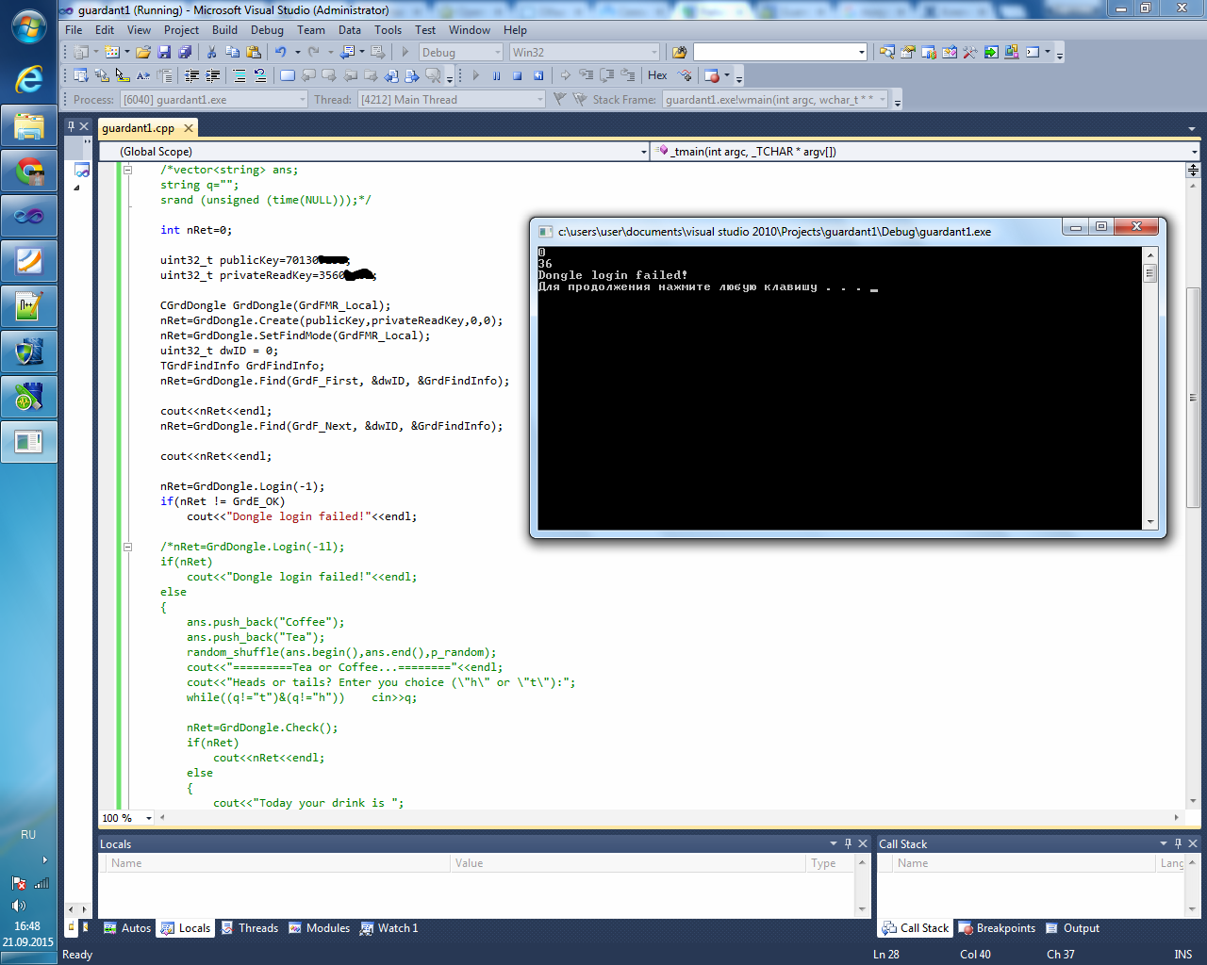Open the 100 % zoom level dropdown

point(148,818)
